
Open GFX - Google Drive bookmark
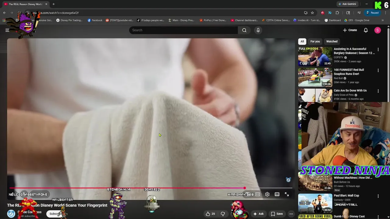point(357,20)
